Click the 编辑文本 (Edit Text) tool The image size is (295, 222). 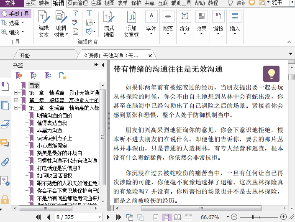click(x=44, y=23)
